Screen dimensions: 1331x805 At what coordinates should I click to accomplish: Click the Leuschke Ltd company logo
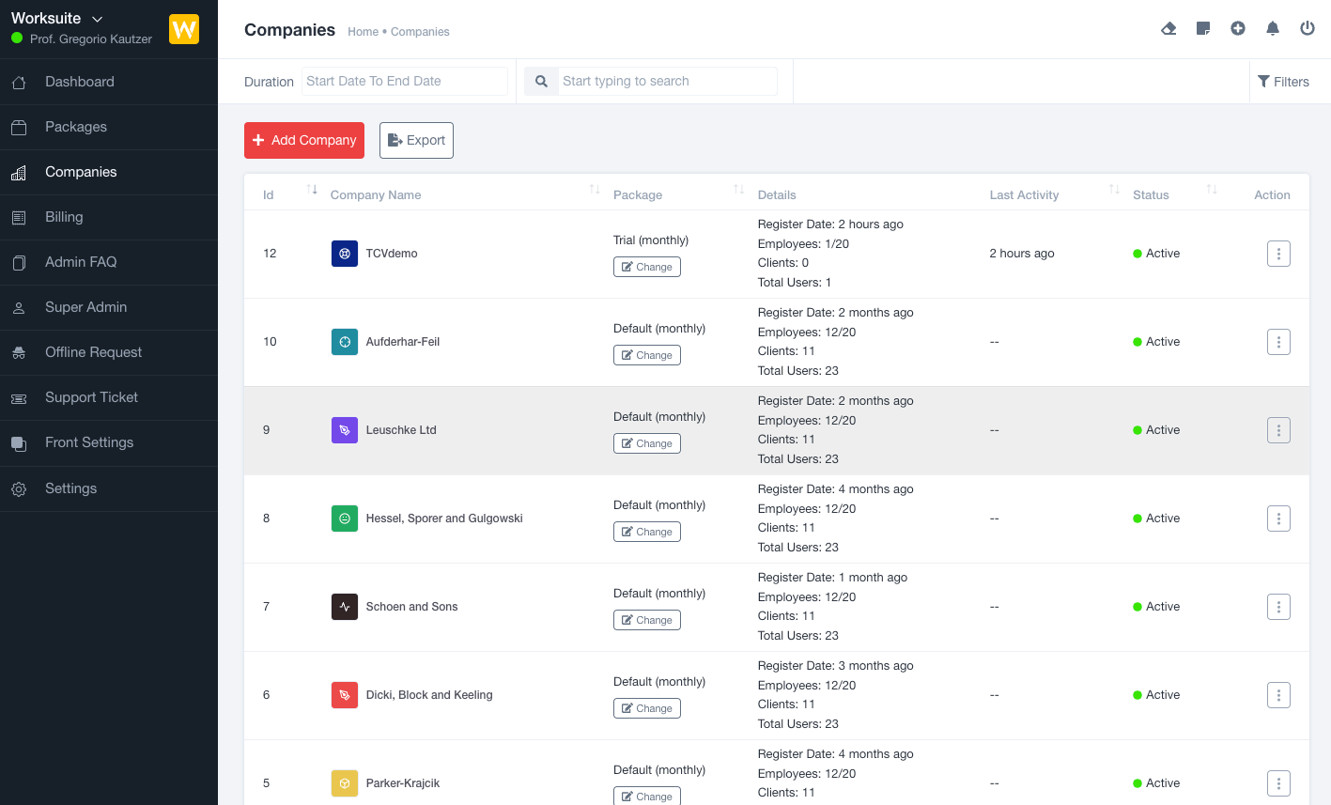point(345,430)
